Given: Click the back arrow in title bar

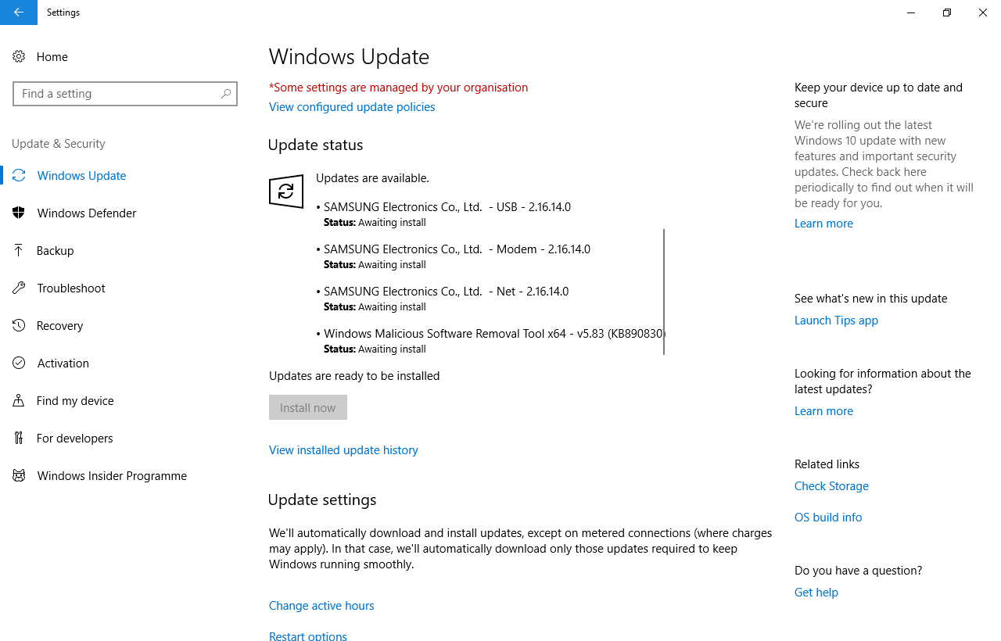Looking at the screenshot, I should click(19, 13).
